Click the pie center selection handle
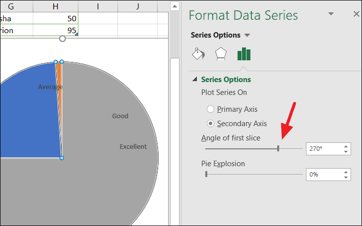This screenshot has height=226, width=362. click(x=61, y=158)
